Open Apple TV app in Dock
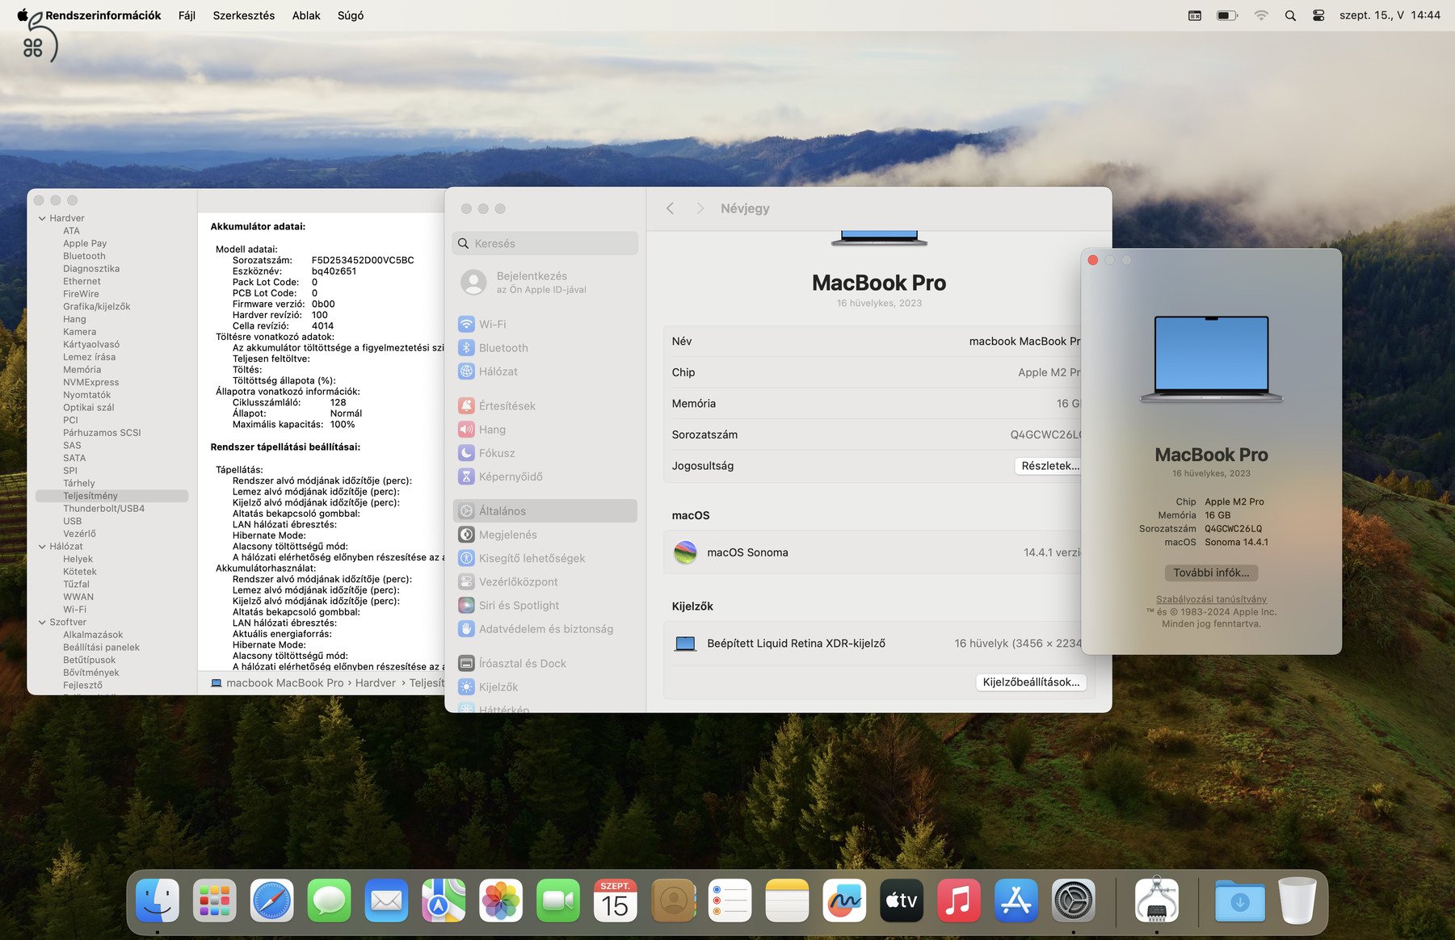Image resolution: width=1455 pixels, height=940 pixels. tap(902, 900)
